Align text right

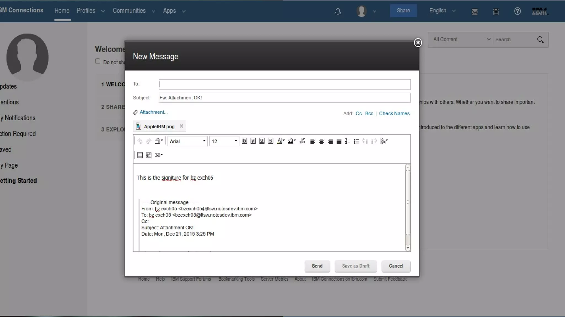pos(330,141)
